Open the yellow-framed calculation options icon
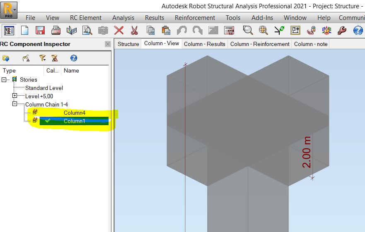The image size is (365, 232). click(x=295, y=31)
